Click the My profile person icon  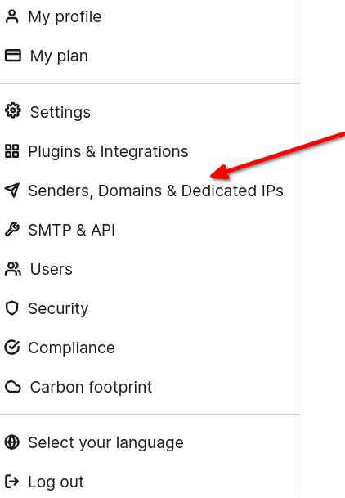12,16
